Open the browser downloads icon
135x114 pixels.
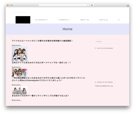(x=92, y=5)
